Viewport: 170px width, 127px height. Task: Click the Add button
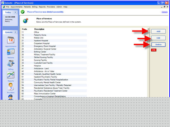pyautogui.click(x=158, y=32)
